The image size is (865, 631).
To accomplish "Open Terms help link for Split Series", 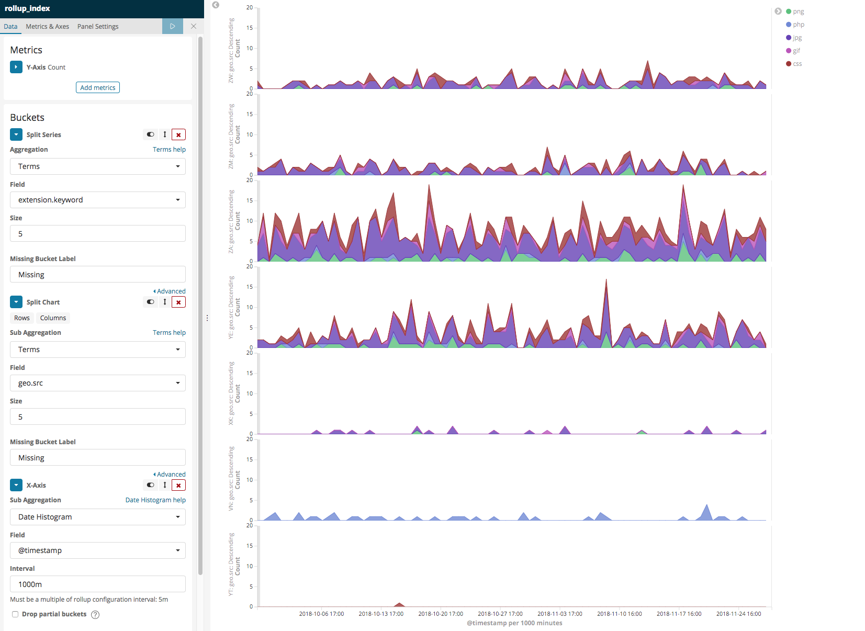I will pos(169,149).
